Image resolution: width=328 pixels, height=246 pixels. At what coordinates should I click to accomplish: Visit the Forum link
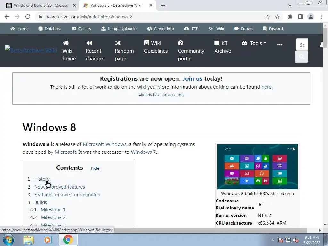click(243, 29)
